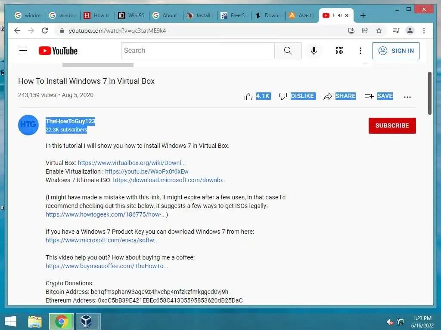Click the muted volume tray icon
Image resolution: width=441 pixels, height=330 pixels.
390,322
